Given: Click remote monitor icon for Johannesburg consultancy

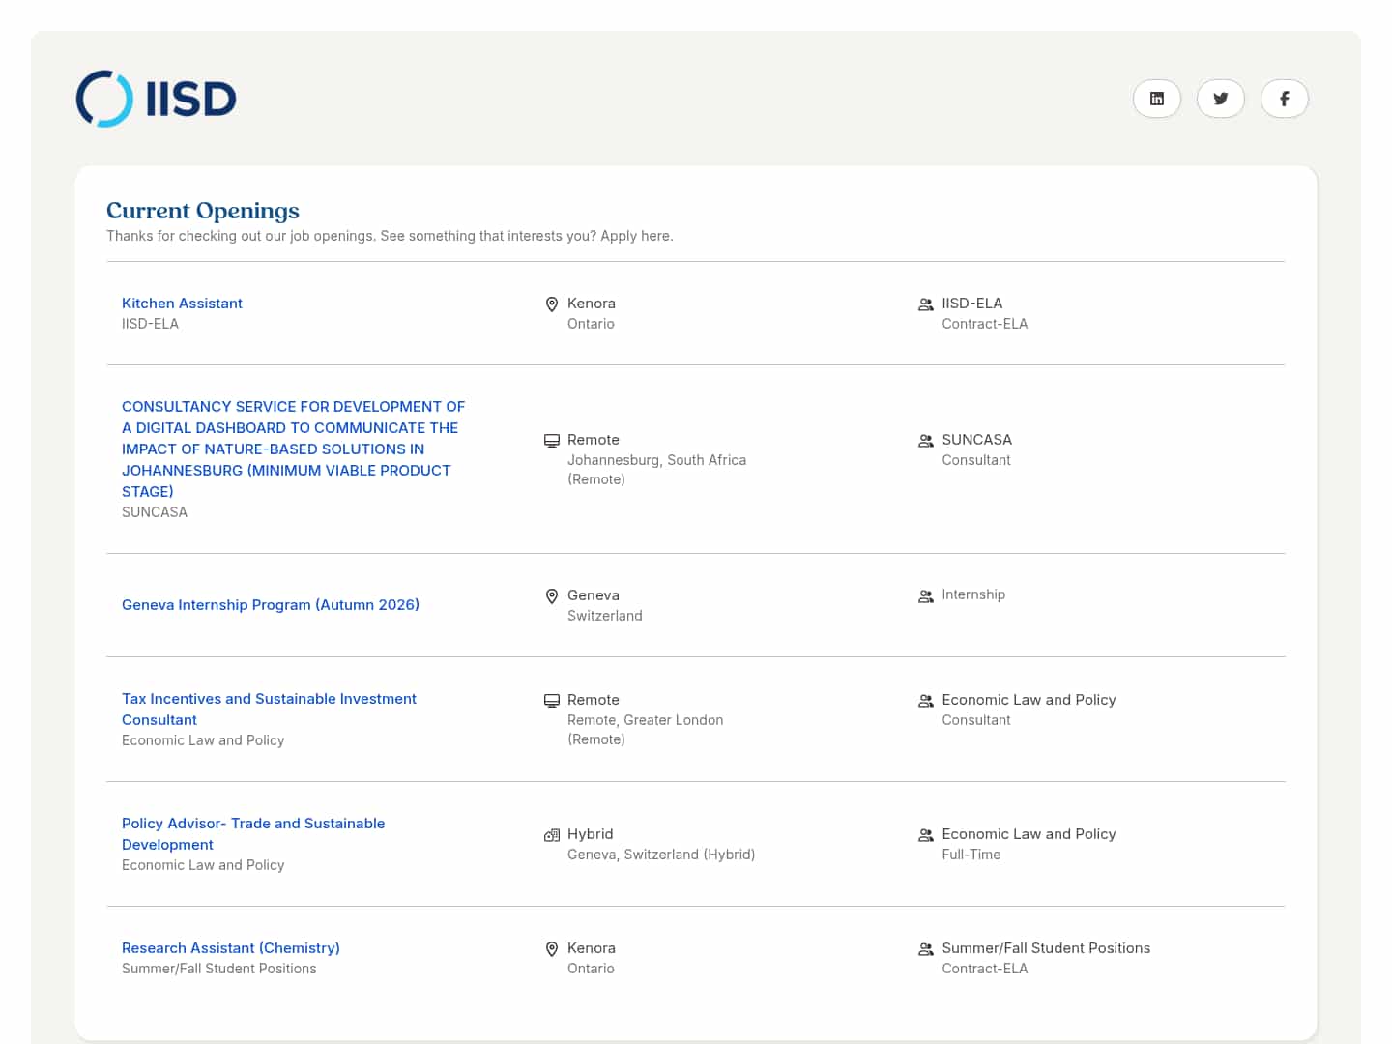Looking at the screenshot, I should click(x=552, y=441).
